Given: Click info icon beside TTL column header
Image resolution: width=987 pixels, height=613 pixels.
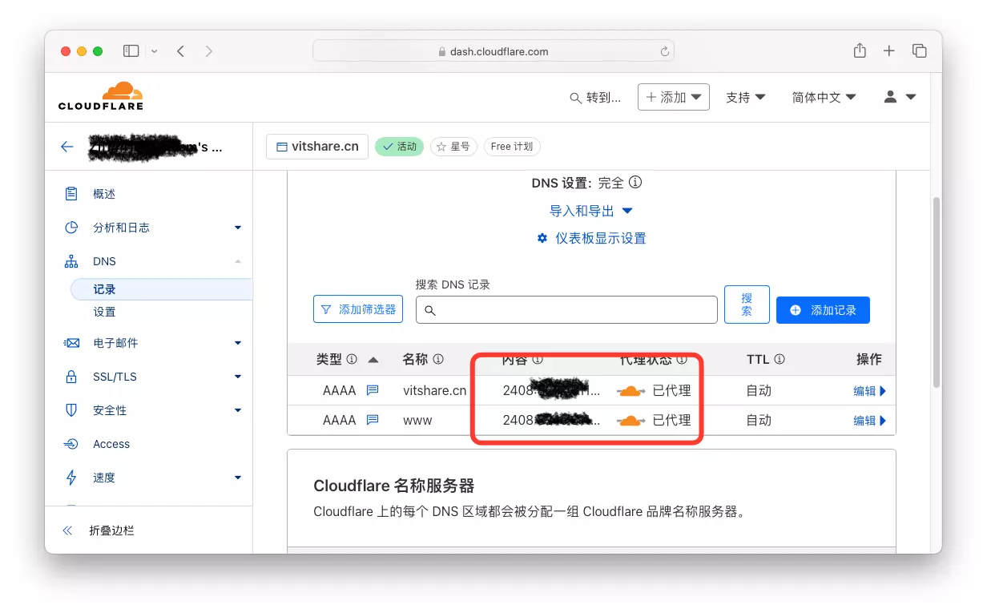Looking at the screenshot, I should click(780, 360).
